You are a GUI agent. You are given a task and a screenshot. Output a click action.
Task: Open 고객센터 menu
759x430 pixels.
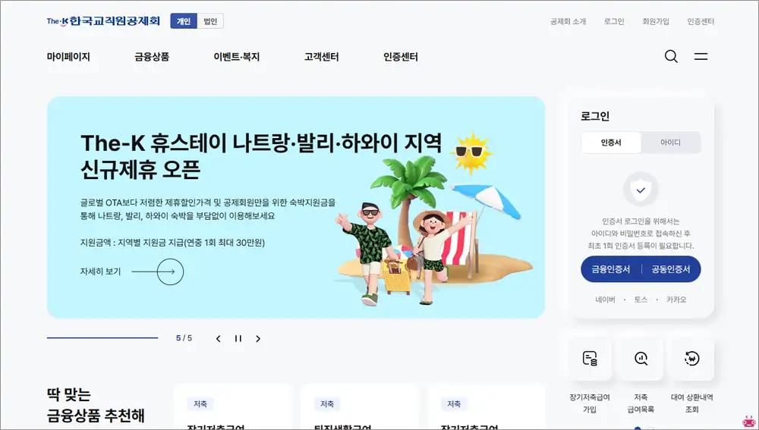[x=321, y=57]
